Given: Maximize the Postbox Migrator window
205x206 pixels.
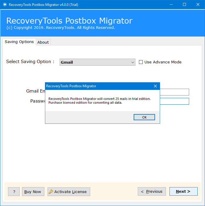Looking at the screenshot, I should click(x=184, y=5).
